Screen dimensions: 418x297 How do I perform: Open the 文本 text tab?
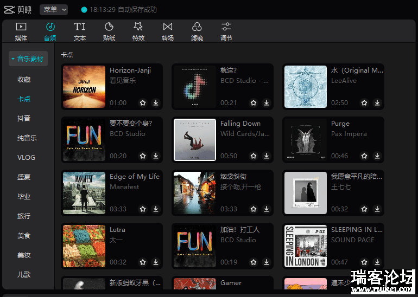[79, 31]
